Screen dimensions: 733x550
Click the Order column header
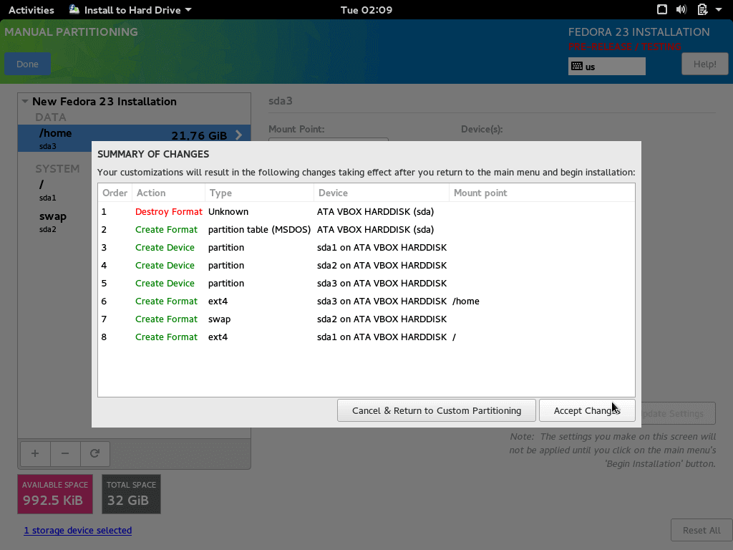coord(115,193)
